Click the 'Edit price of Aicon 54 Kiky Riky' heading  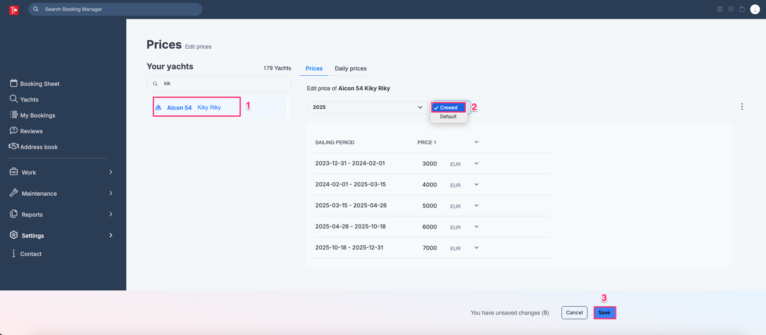pos(348,88)
